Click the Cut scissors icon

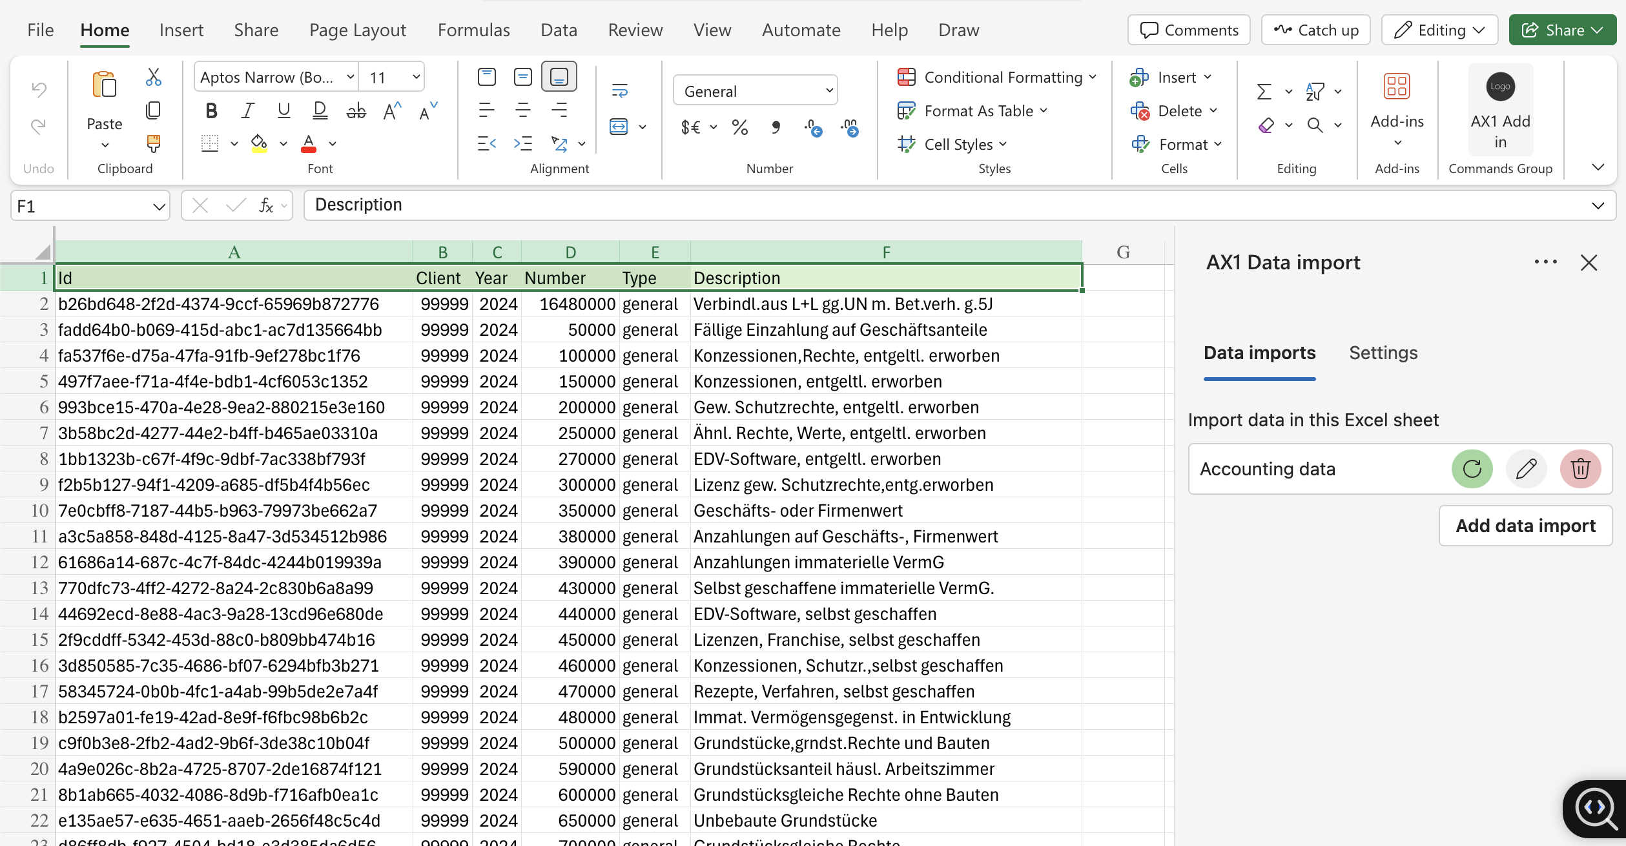coord(154,77)
